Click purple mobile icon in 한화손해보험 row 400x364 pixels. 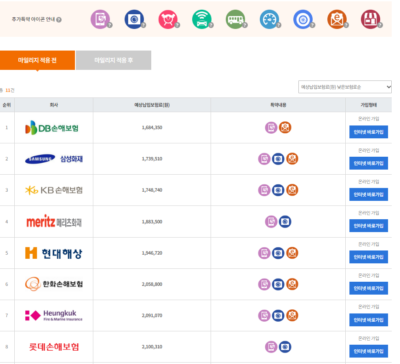(264, 284)
